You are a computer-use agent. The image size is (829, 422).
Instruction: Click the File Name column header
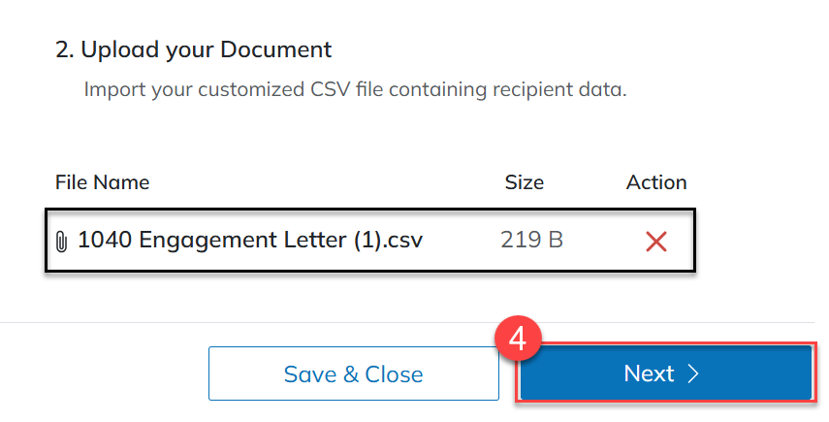pos(102,182)
